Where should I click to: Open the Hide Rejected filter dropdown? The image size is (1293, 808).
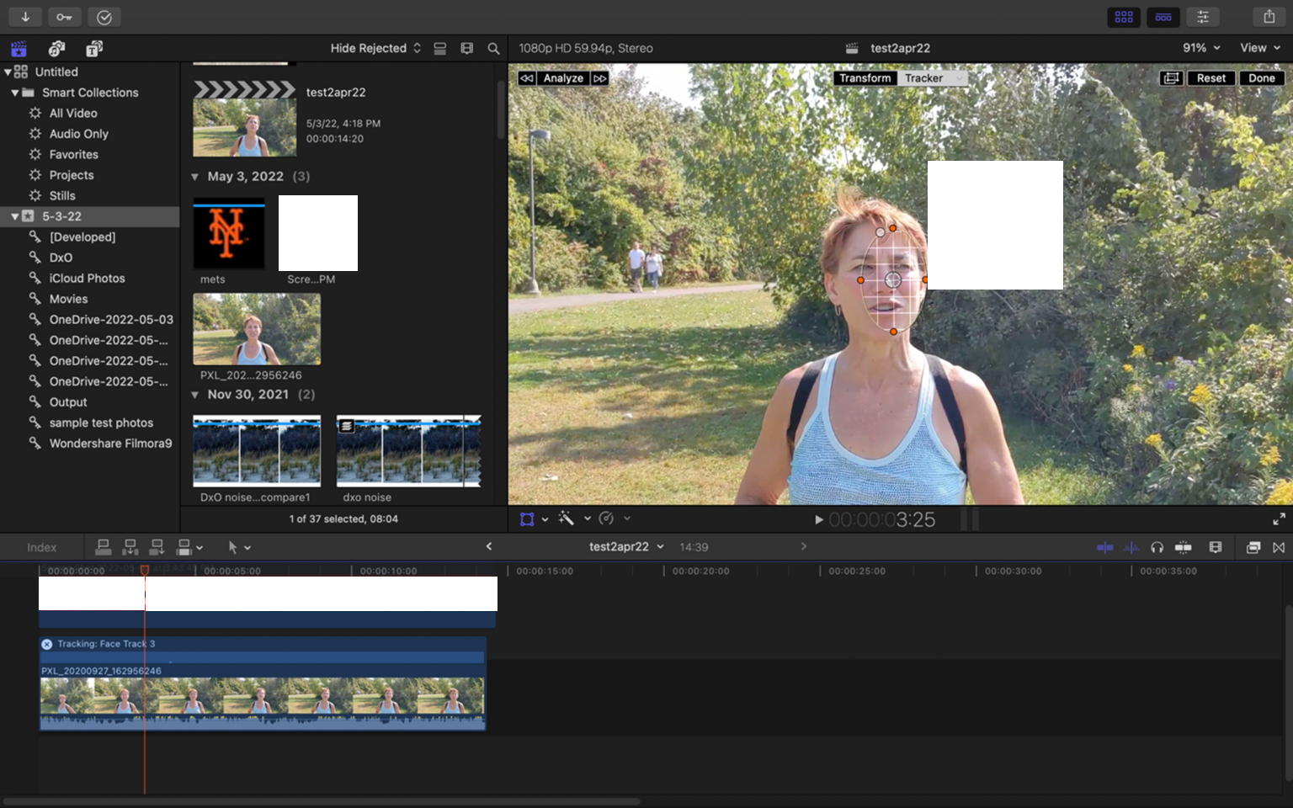coord(375,49)
